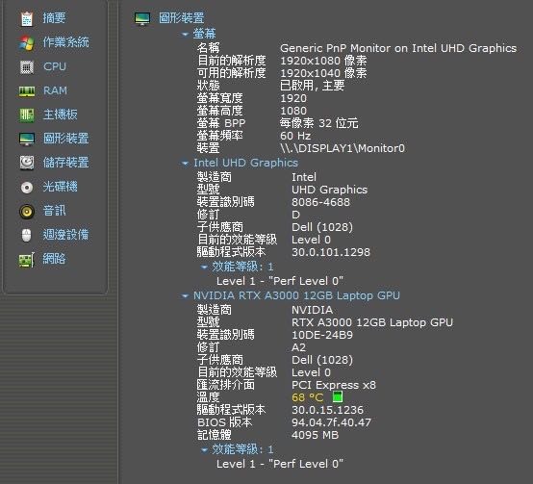
Task: Open the 週邊設備 section label
Action: point(66,235)
